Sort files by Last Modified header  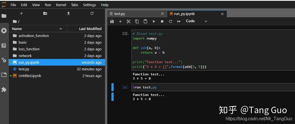click(86, 29)
